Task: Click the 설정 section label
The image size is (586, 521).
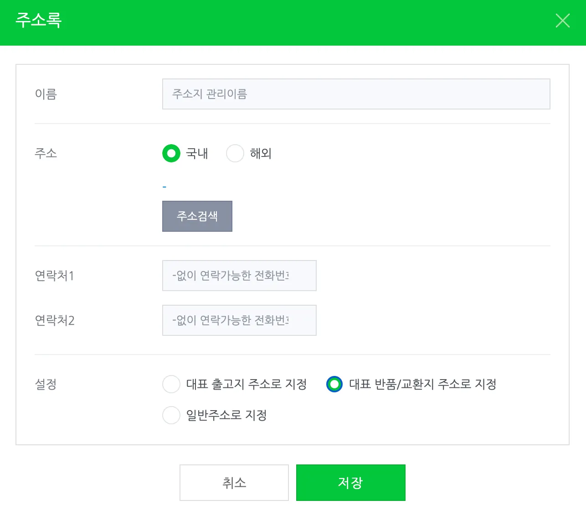Action: pyautogui.click(x=46, y=384)
